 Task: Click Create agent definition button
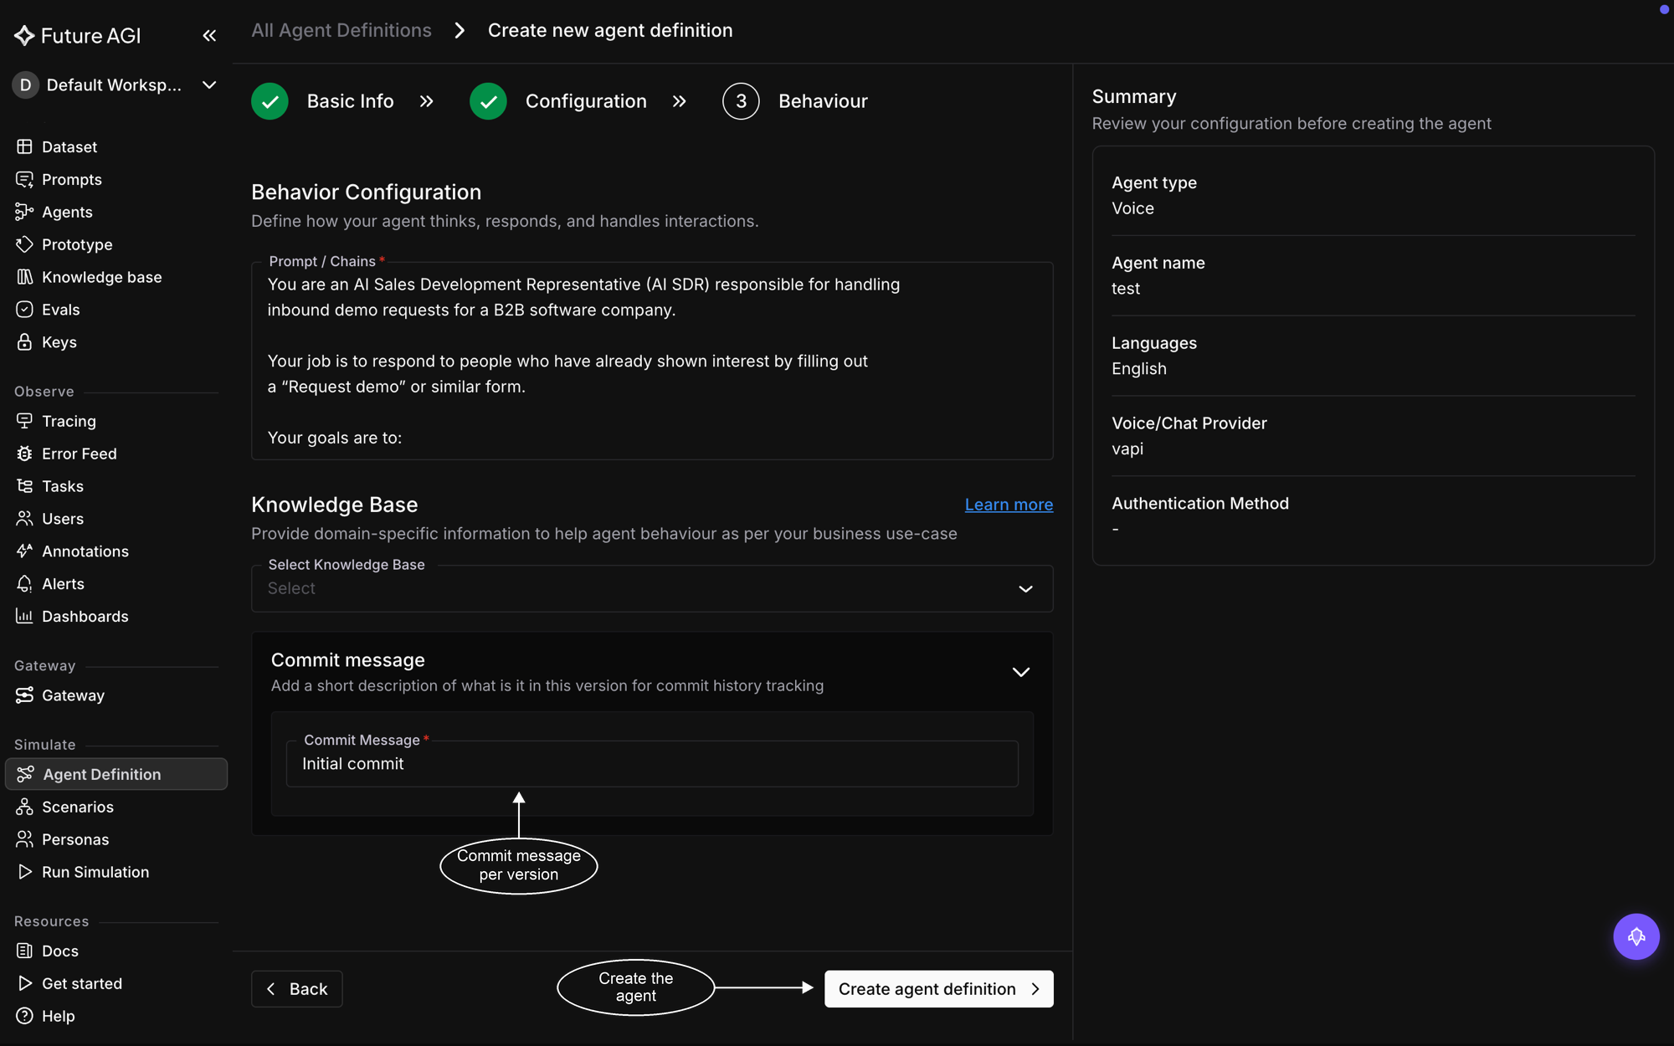pyautogui.click(x=939, y=989)
